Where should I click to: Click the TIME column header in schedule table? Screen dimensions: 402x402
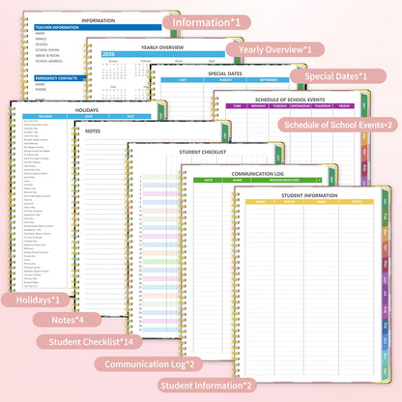(x=237, y=105)
